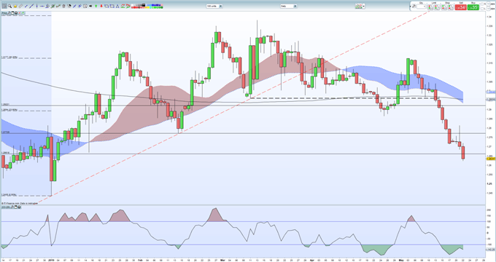Select the trash delete drawings tool
496x262 pixels.
pyautogui.click(x=63, y=6)
